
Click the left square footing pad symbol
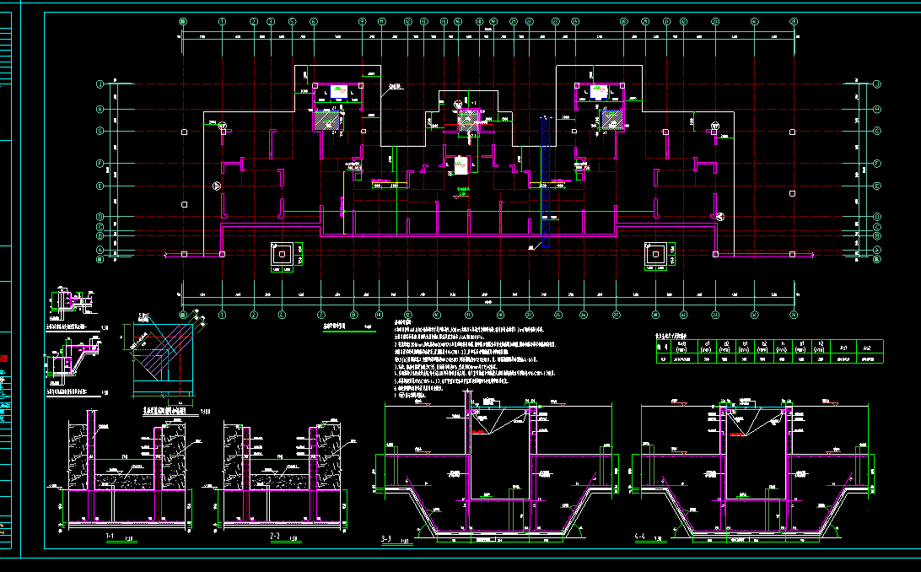(x=279, y=253)
